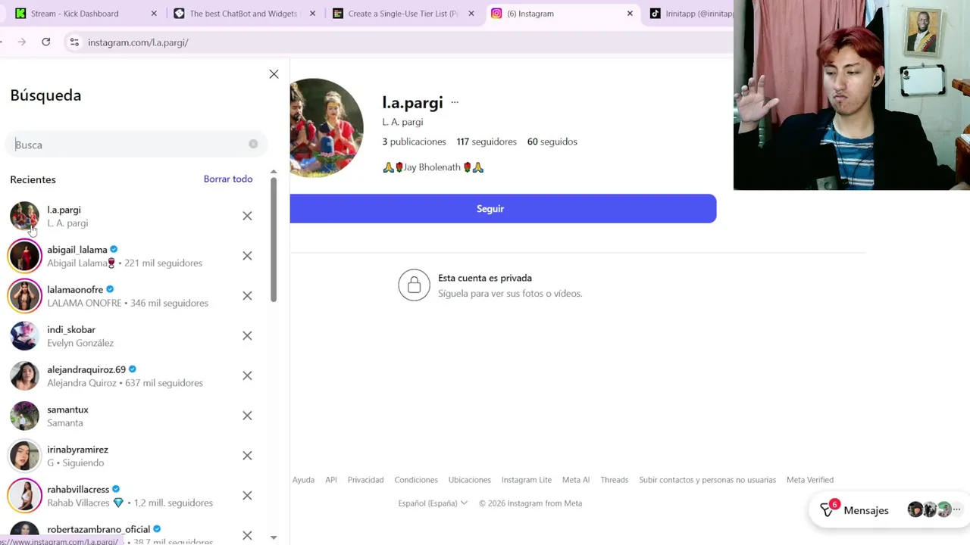Viewport: 970px width, 545px height.
Task: Select robertazambrano_oficial recent search result
Action: coord(136,534)
